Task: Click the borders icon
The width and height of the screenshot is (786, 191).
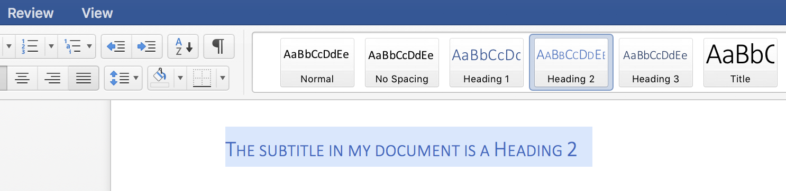Action: pos(202,79)
